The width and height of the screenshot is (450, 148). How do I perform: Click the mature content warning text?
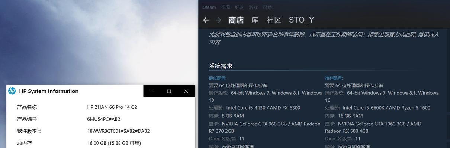tap(324, 38)
